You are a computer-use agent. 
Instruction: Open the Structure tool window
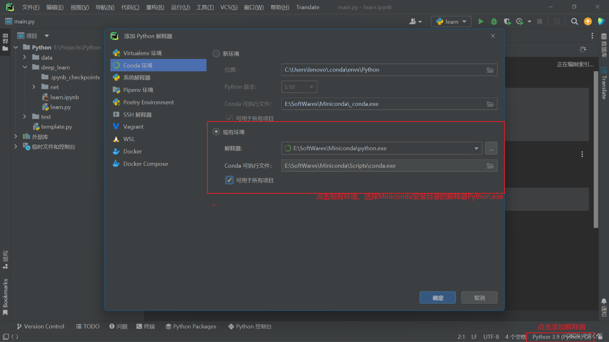[5, 260]
